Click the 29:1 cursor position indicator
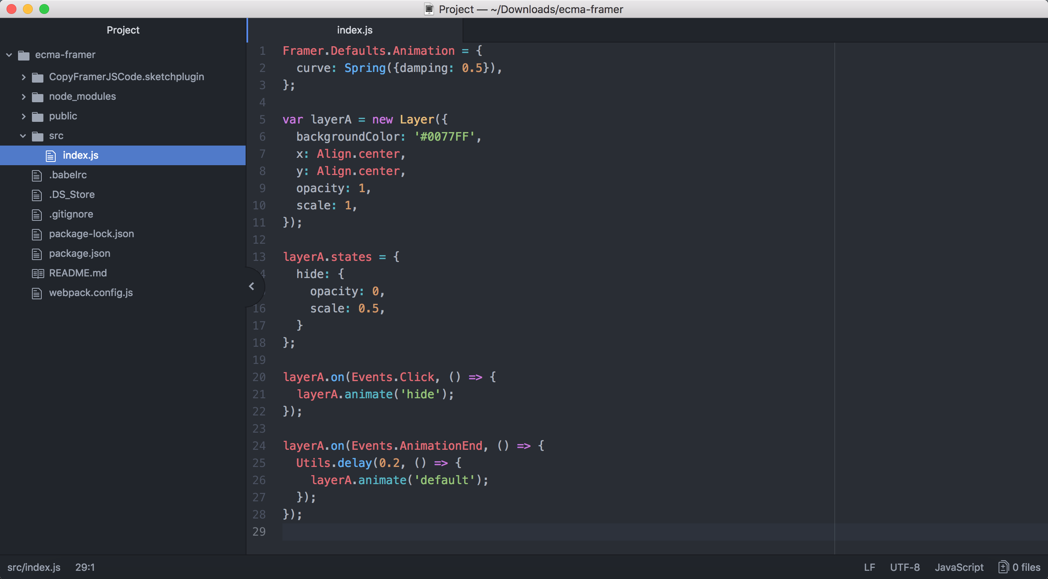Viewport: 1048px width, 579px height. pos(85,567)
